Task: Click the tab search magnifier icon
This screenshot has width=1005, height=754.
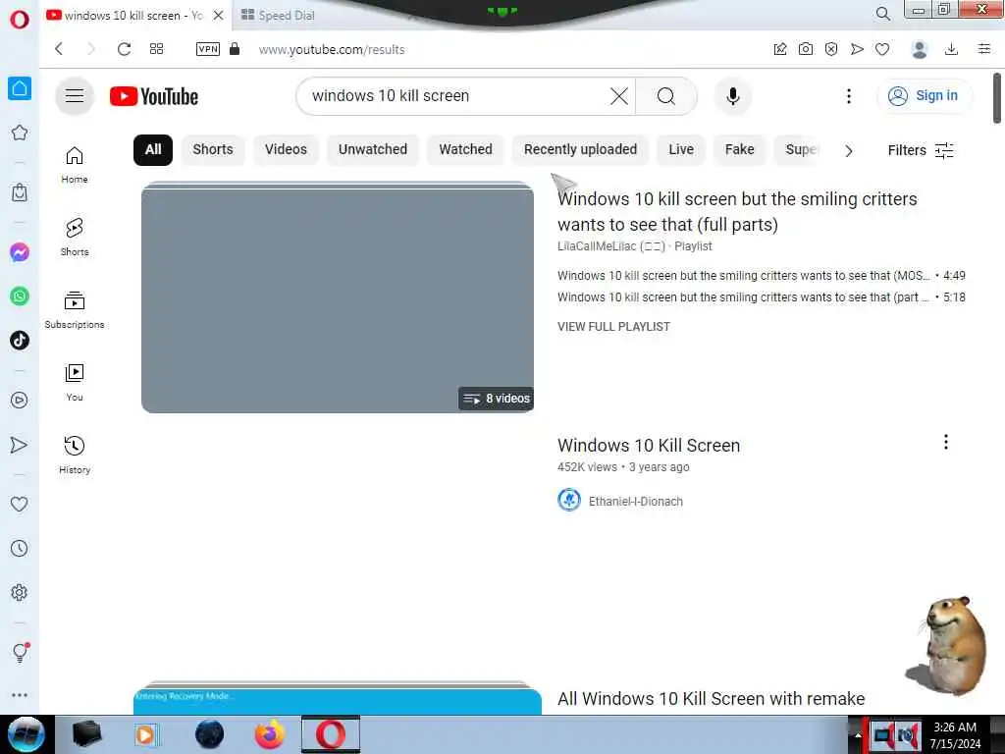Action: click(x=883, y=14)
